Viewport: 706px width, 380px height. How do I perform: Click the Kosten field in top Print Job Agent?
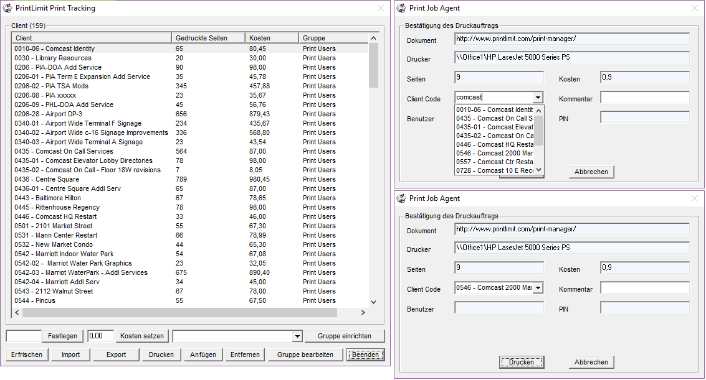click(x=645, y=77)
